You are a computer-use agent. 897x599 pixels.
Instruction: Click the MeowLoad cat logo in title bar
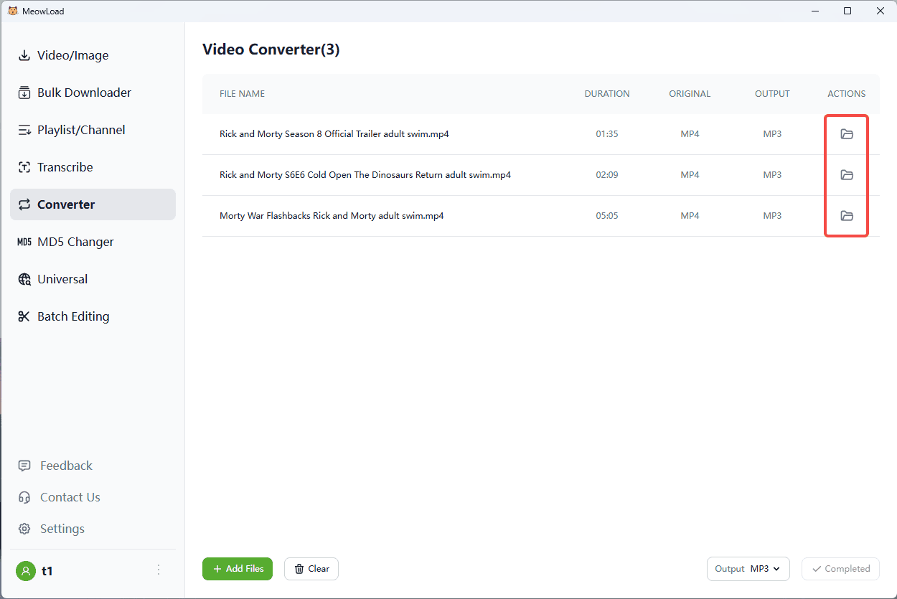12,11
